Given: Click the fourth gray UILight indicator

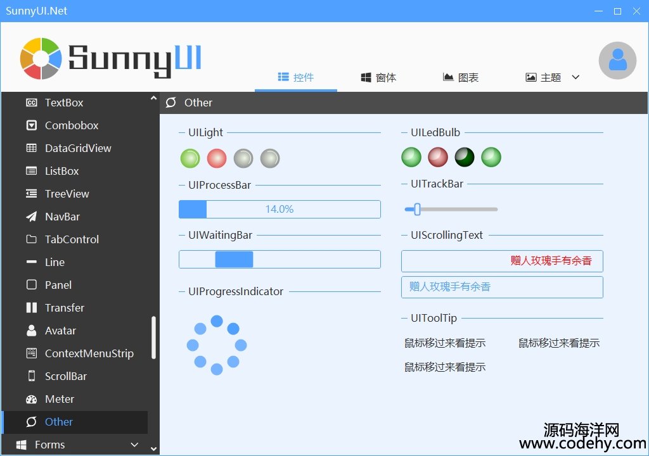Looking at the screenshot, I should [270, 158].
